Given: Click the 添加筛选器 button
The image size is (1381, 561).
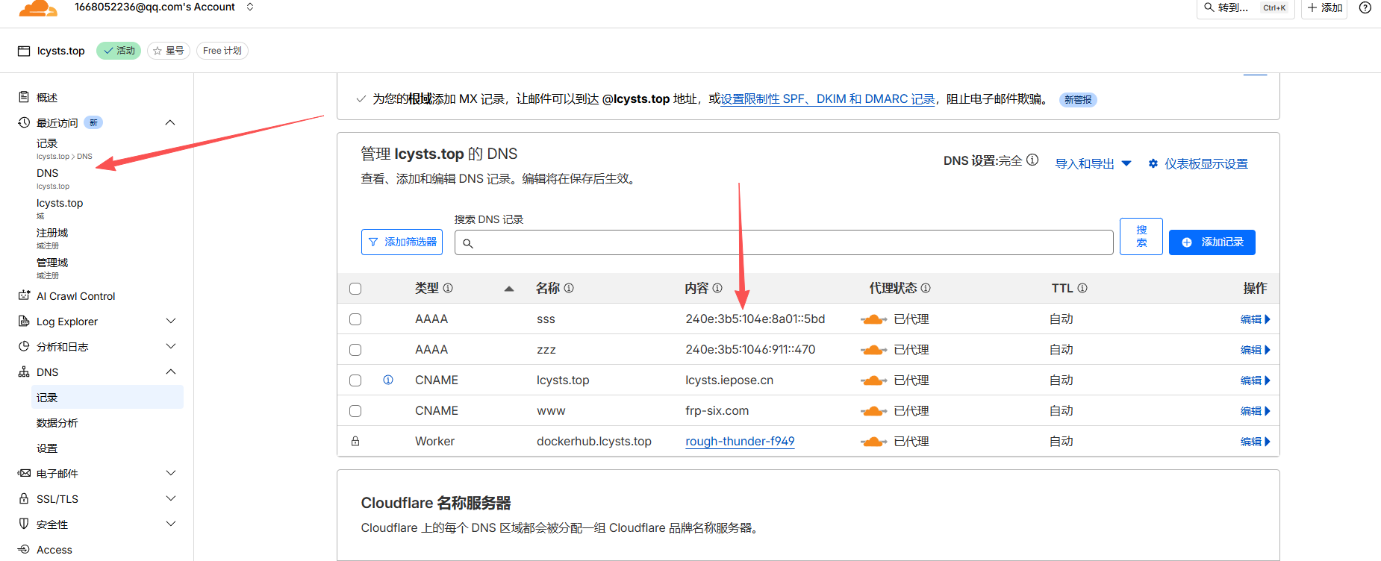Looking at the screenshot, I should pyautogui.click(x=402, y=242).
